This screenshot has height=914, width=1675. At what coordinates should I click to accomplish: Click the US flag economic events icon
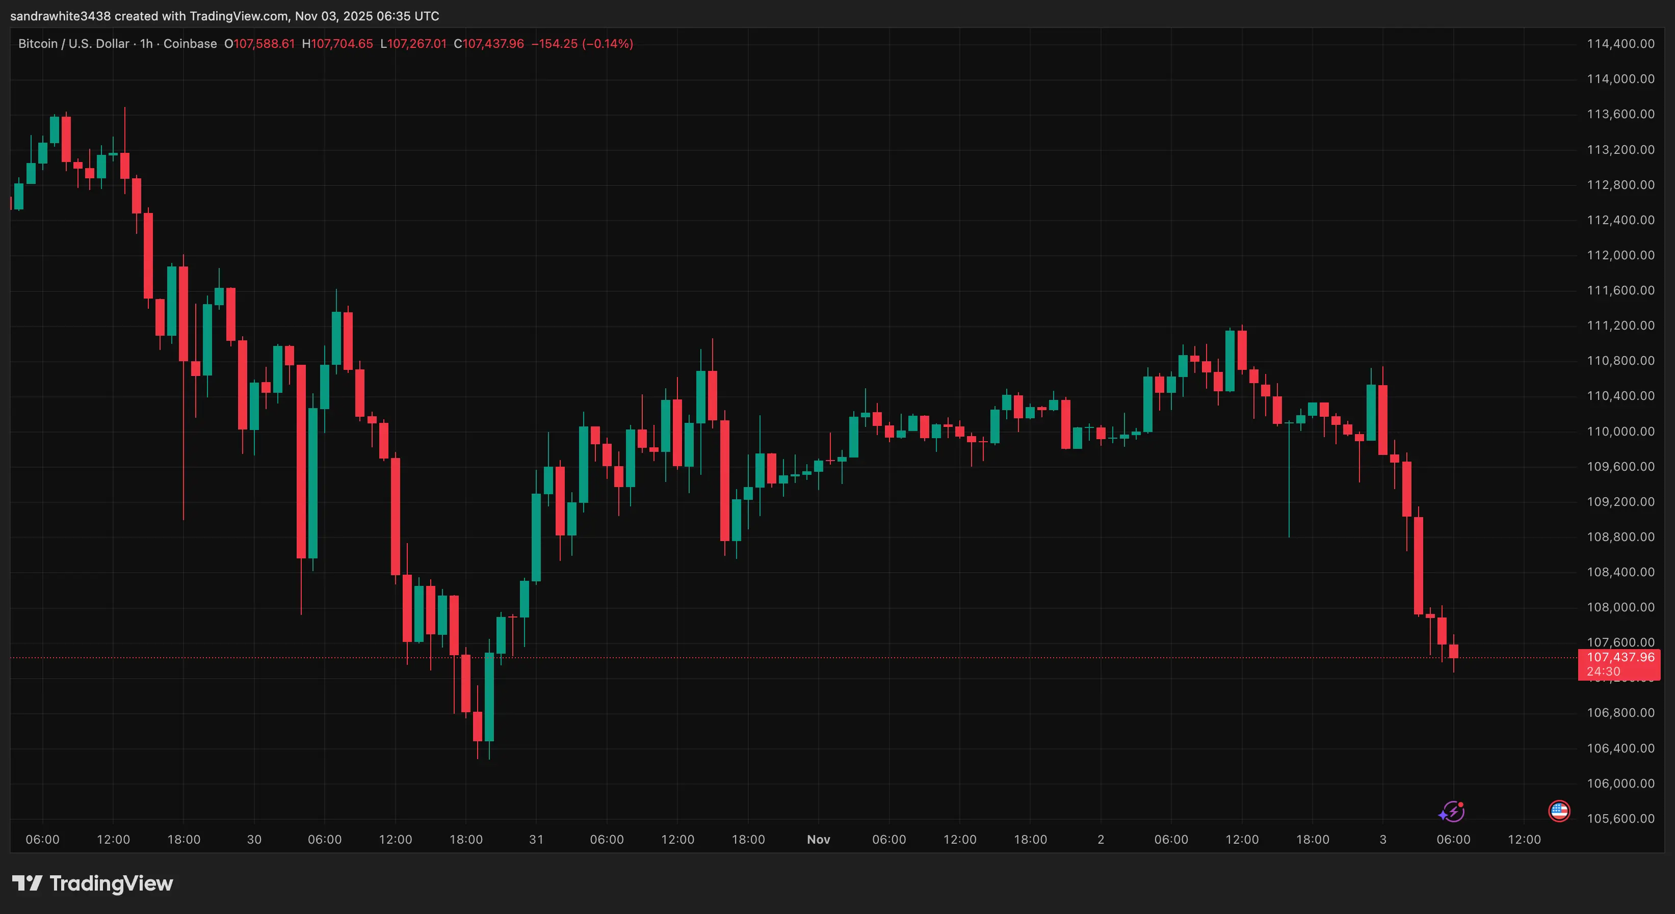point(1559,811)
